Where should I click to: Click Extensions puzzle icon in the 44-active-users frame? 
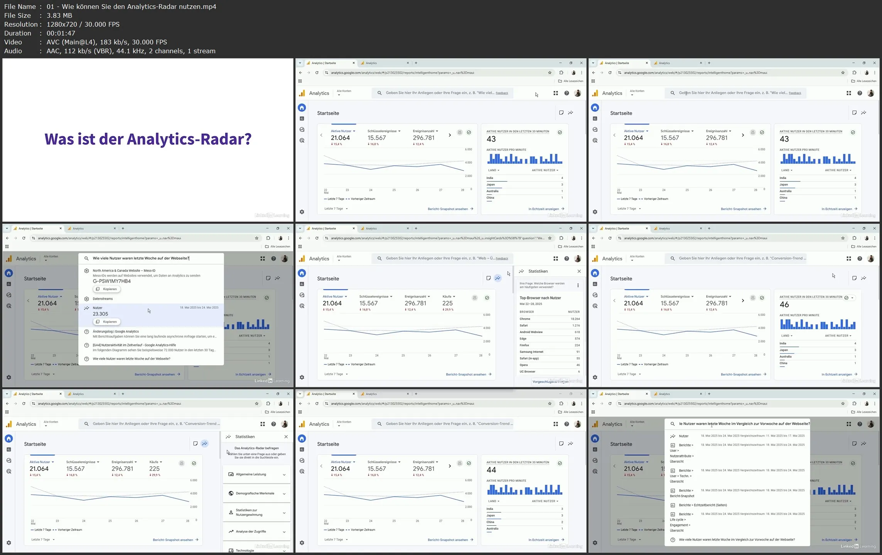(x=561, y=404)
